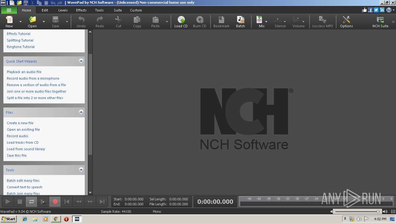Start playback with the Play button

coord(8,202)
